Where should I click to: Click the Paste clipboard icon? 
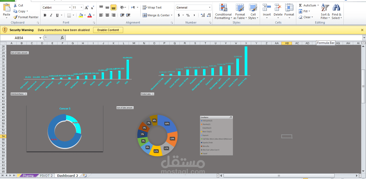point(6,8)
